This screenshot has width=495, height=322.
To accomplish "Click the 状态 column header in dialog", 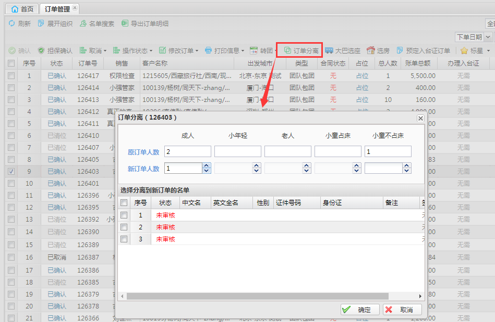I will [x=165, y=203].
